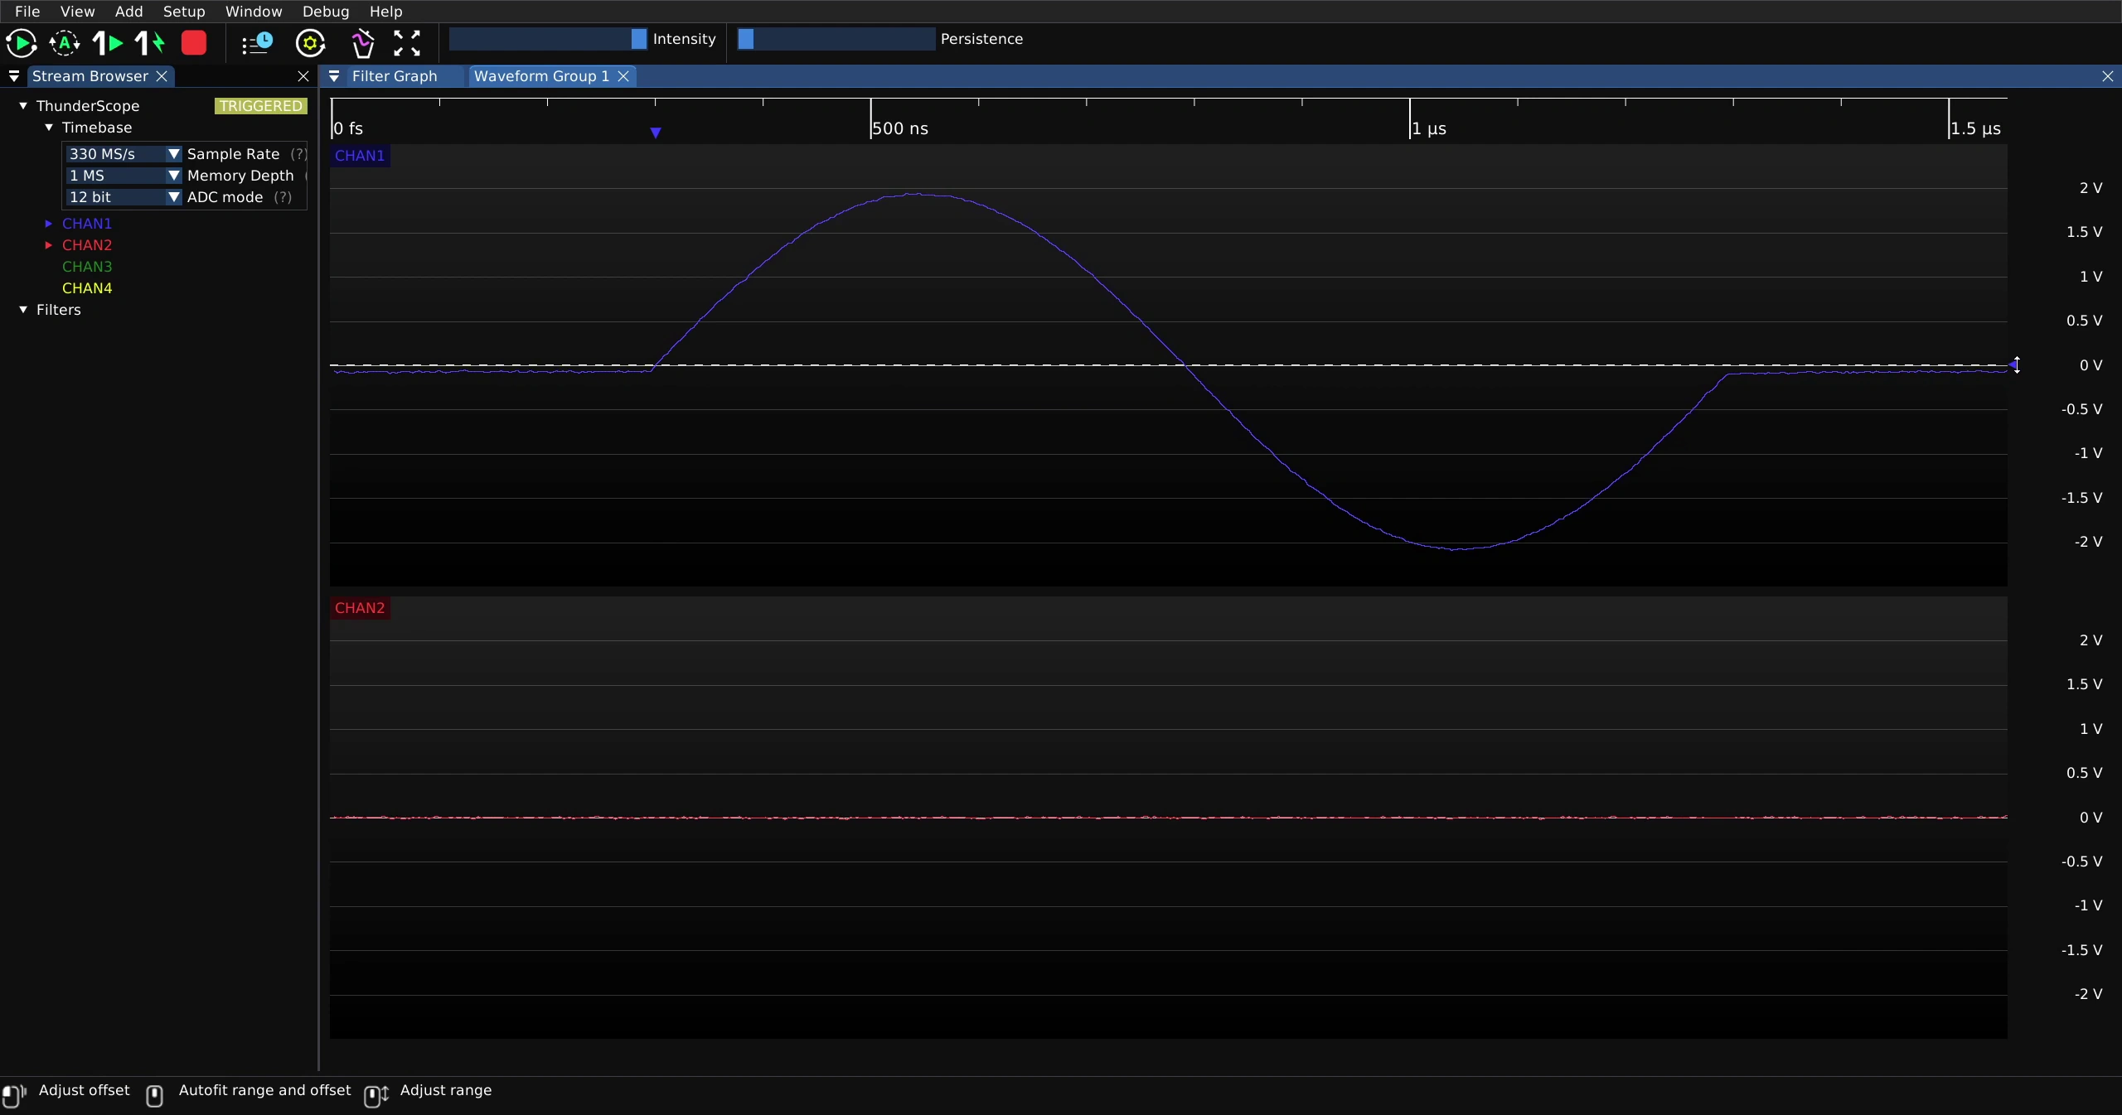Click the Intensity slider handle
The height and width of the screenshot is (1115, 2122).
(x=638, y=39)
